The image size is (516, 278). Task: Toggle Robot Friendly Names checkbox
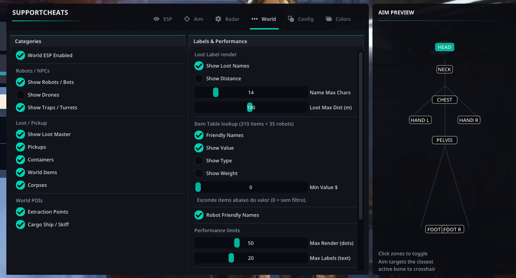click(x=199, y=215)
